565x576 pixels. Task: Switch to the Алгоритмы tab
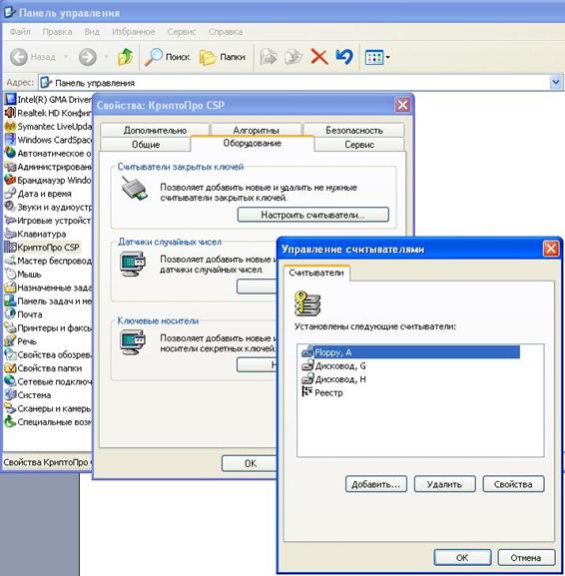pos(257,131)
